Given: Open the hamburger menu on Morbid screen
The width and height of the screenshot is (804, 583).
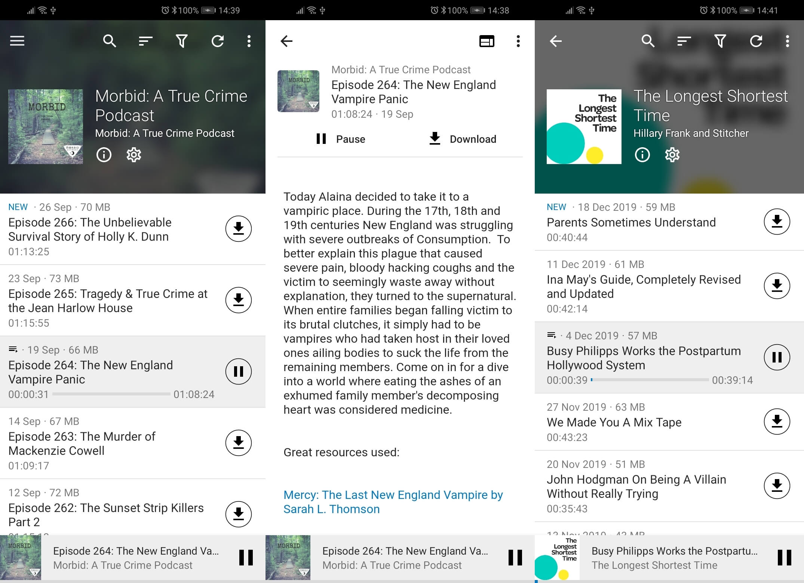Looking at the screenshot, I should [17, 41].
